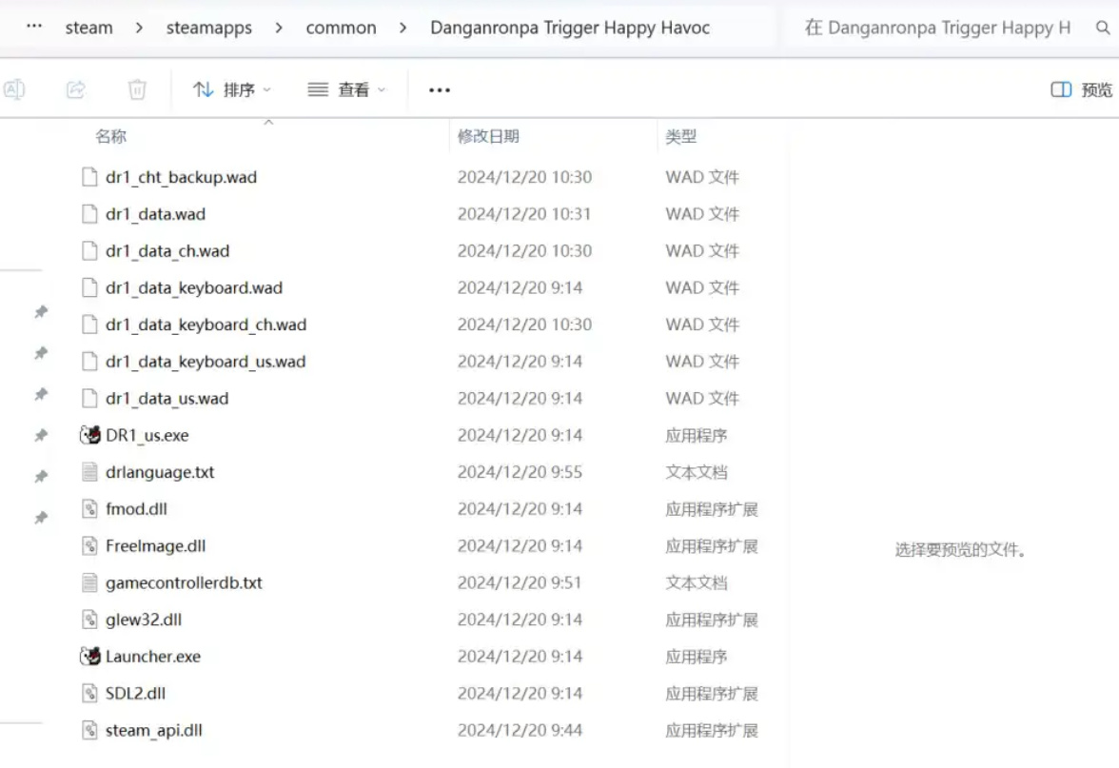Go to common in the breadcrumb
The height and width of the screenshot is (768, 1119).
pyautogui.click(x=341, y=28)
